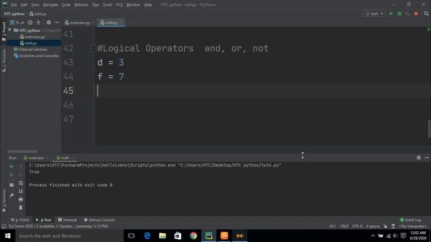This screenshot has height=242, width=431.
Task: Open UTF-8 encoding selector
Action: click(357, 227)
